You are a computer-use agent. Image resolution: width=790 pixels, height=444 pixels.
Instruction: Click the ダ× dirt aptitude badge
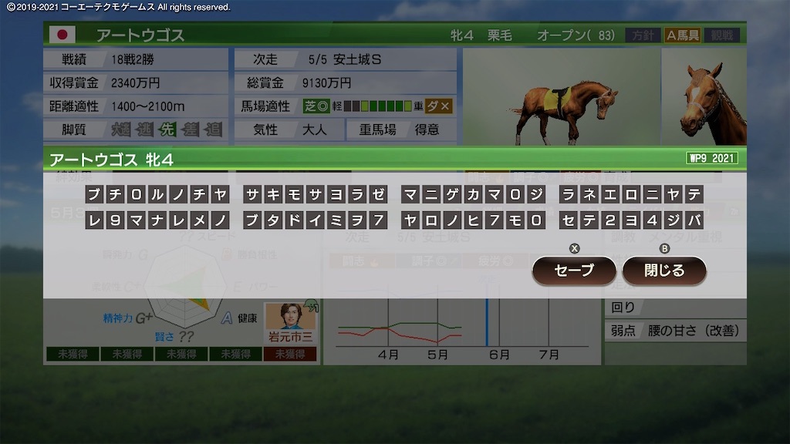coord(438,106)
